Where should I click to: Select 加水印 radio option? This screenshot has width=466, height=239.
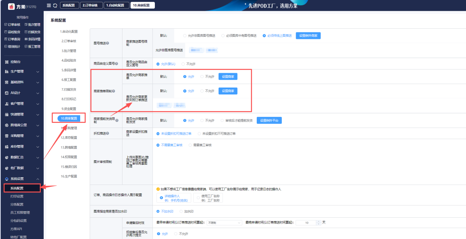pyautogui.click(x=186, y=211)
